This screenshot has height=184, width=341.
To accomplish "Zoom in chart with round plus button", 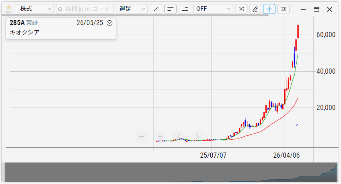I will click(x=160, y=137).
